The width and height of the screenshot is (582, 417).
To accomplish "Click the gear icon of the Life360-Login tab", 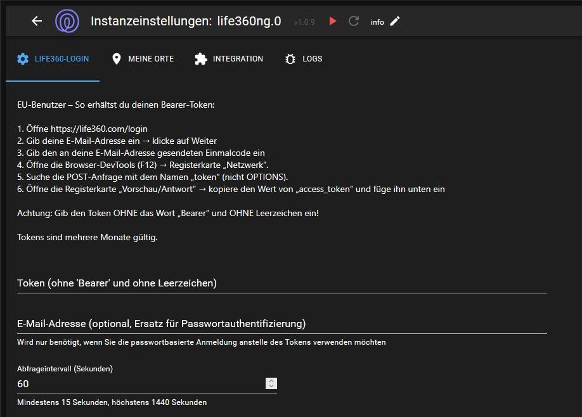I will [23, 59].
